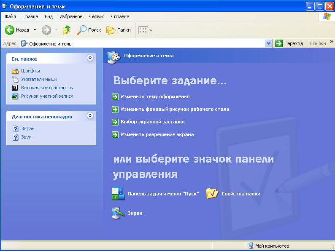This screenshot has width=335, height=251.
Task: Open Высокая контрастность link
Action: tap(47, 88)
